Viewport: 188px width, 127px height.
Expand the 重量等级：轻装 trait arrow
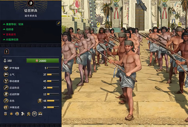(x=4, y=24)
